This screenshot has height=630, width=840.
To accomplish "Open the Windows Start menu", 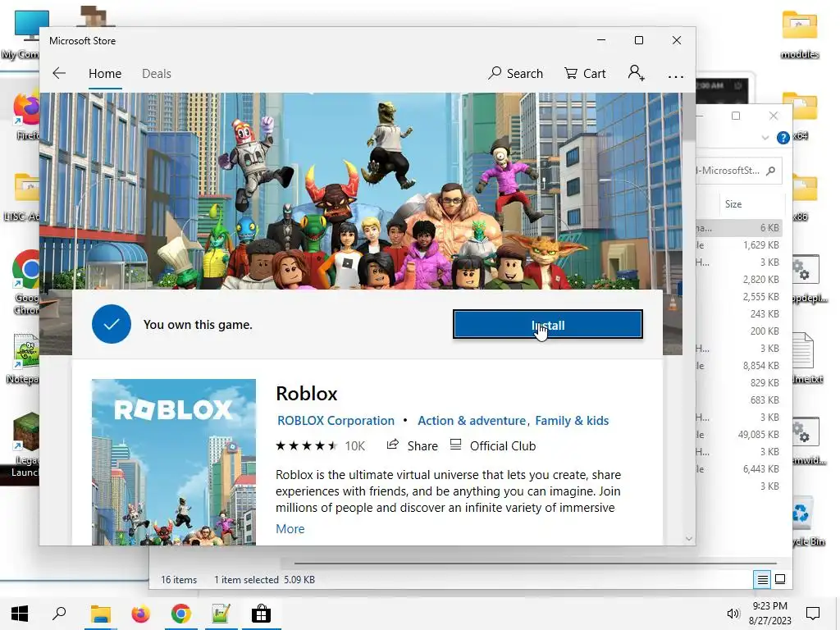I will 20,614.
